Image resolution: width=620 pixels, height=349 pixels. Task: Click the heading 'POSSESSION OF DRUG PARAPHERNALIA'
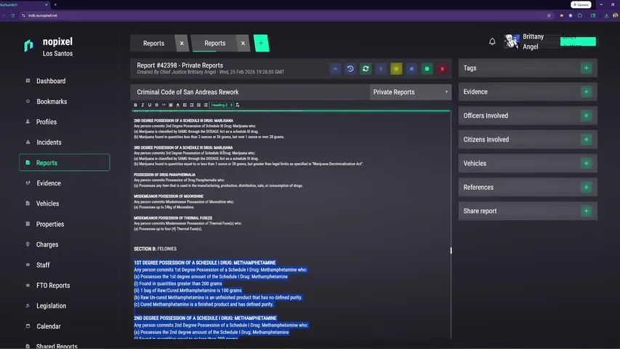[164, 174]
